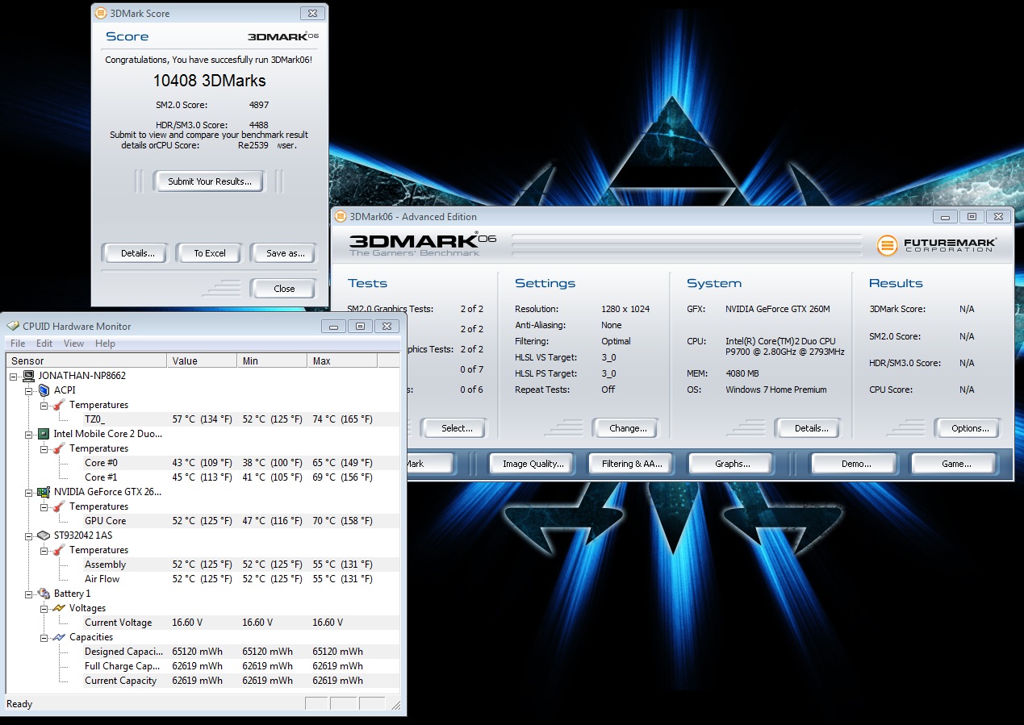Collapse the Battery 1 node
This screenshot has width=1024, height=725.
click(x=29, y=594)
